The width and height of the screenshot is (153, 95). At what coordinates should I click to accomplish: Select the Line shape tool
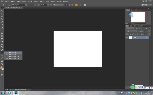click(2, 58)
